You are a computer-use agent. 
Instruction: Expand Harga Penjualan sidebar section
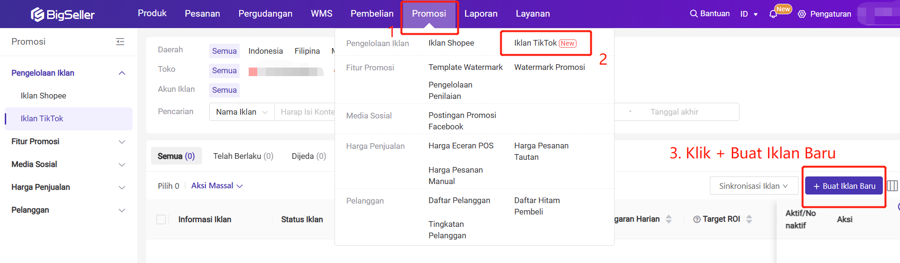pos(122,187)
